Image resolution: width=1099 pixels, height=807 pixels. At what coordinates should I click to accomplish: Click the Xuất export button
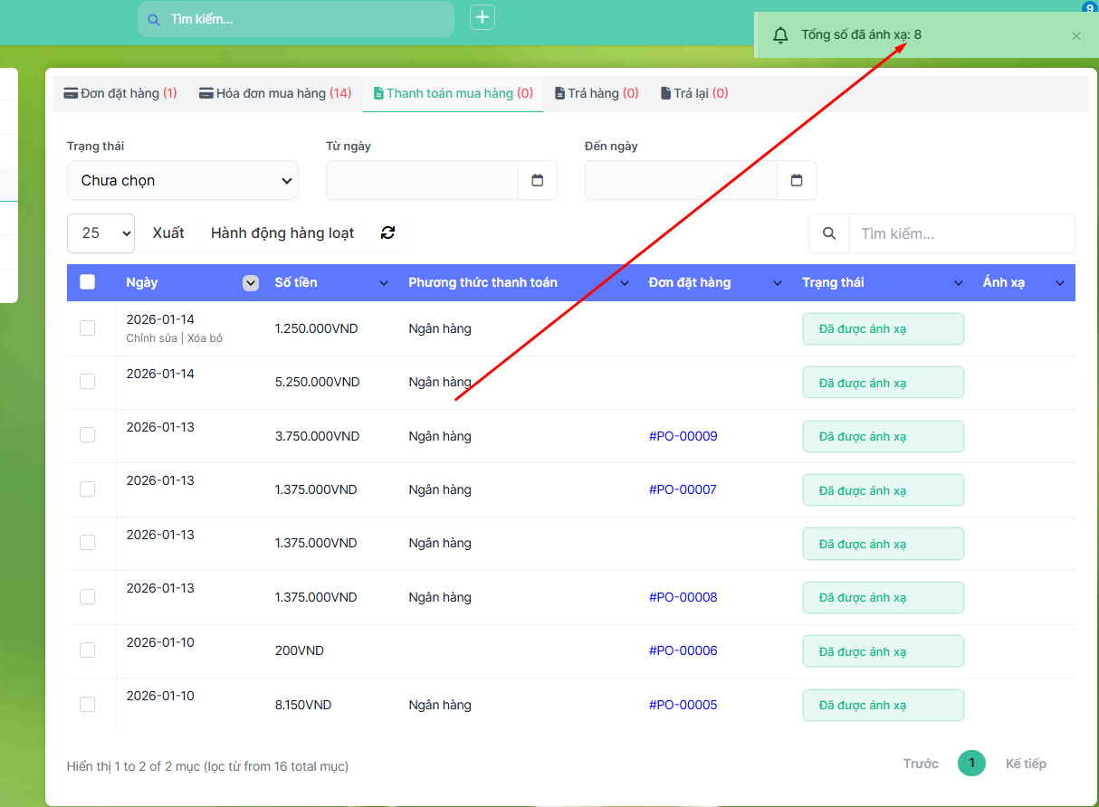point(168,233)
